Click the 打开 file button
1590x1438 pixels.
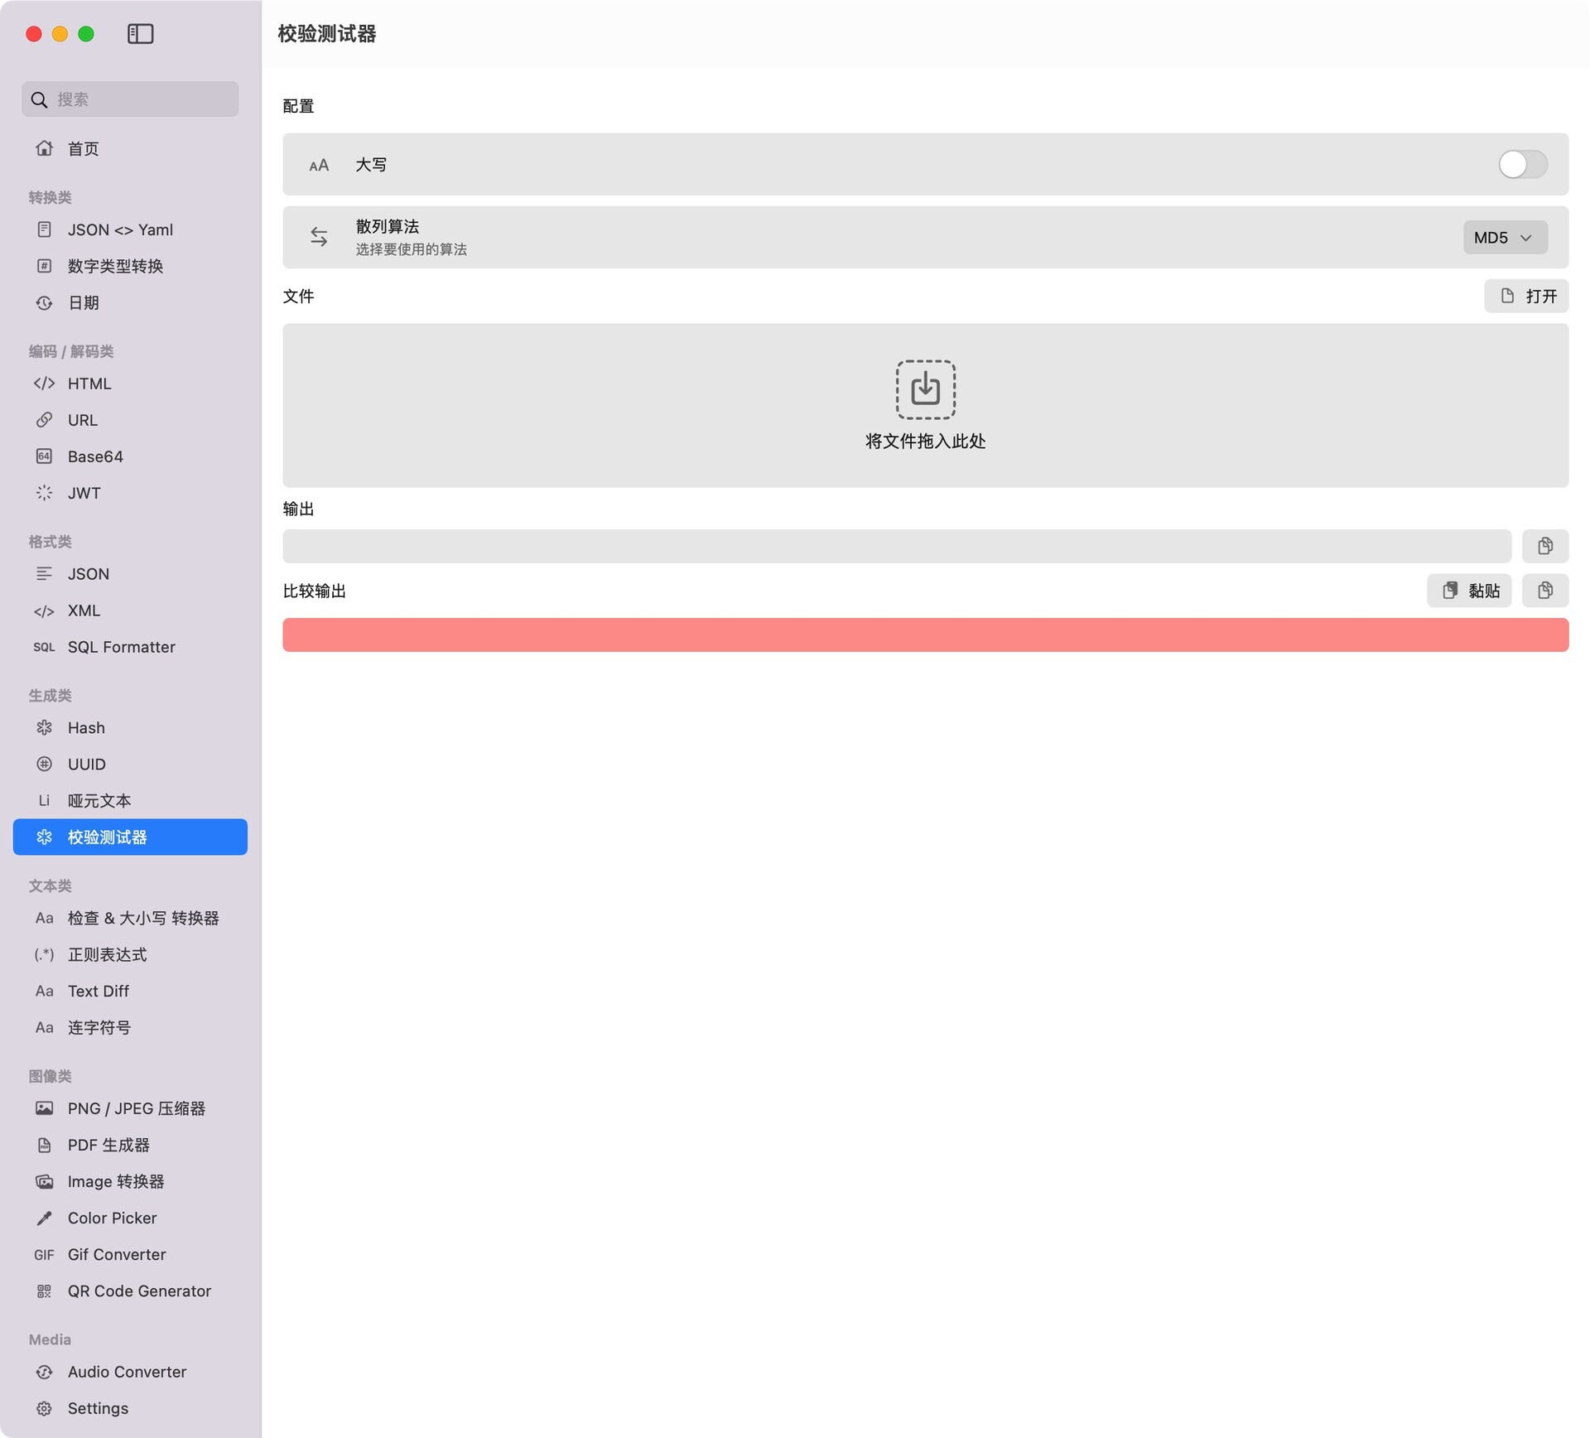pos(1526,296)
